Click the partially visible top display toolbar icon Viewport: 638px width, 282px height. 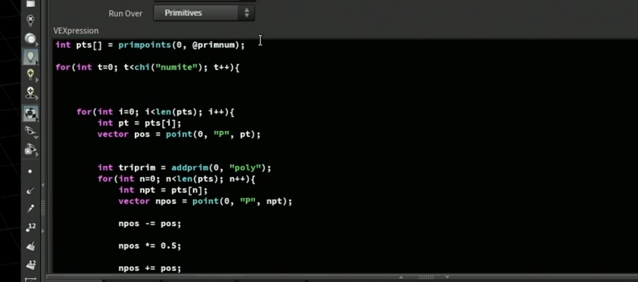pyautogui.click(x=31, y=4)
